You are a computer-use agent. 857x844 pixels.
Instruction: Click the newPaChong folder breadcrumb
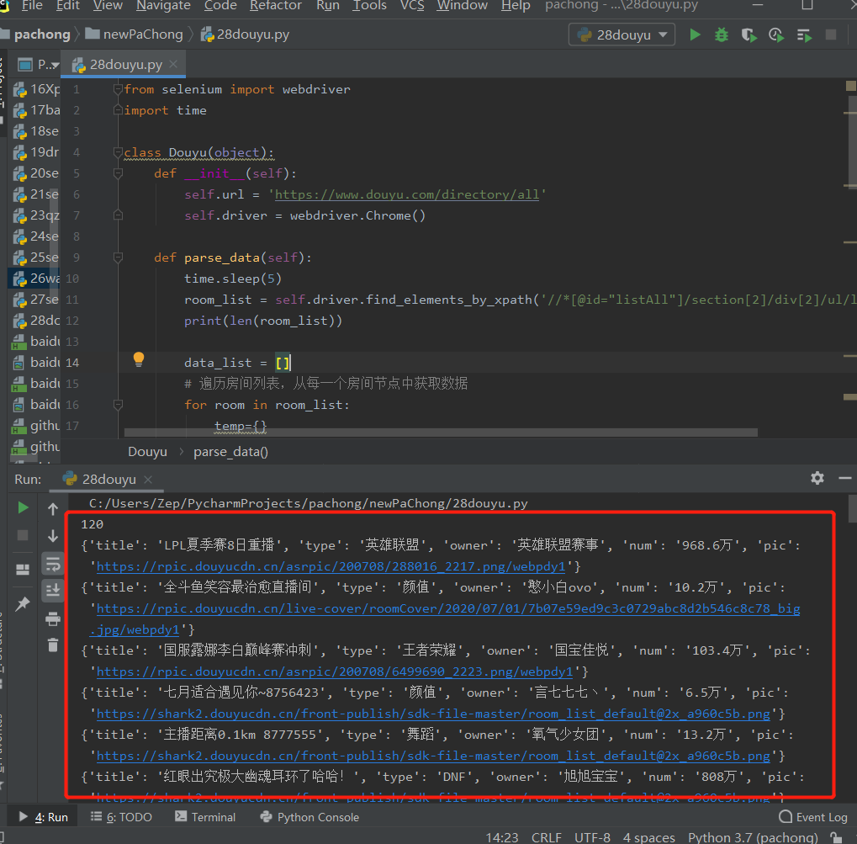click(135, 35)
